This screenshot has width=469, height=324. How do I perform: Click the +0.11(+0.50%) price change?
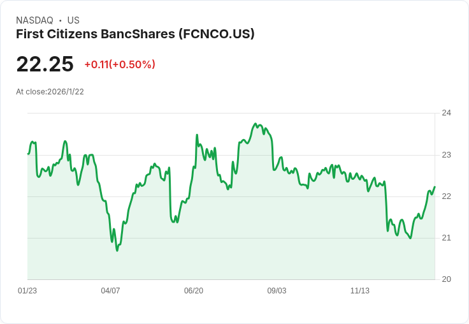[x=120, y=64]
